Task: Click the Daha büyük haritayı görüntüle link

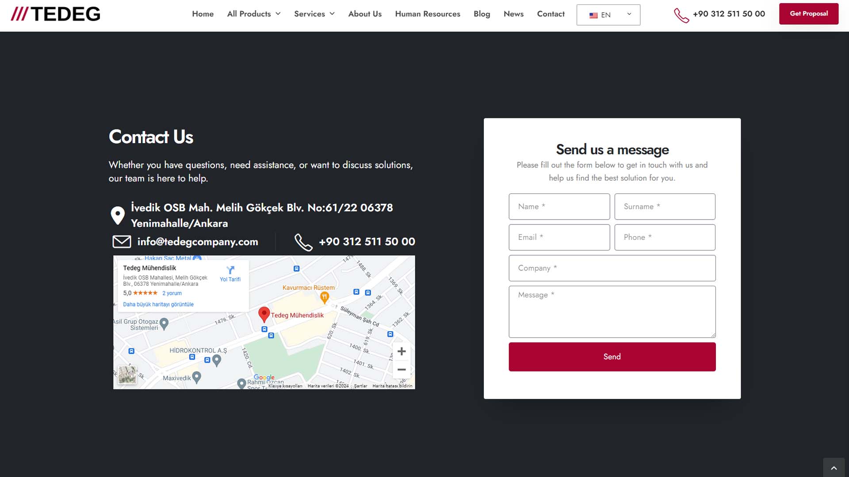Action: pyautogui.click(x=158, y=304)
